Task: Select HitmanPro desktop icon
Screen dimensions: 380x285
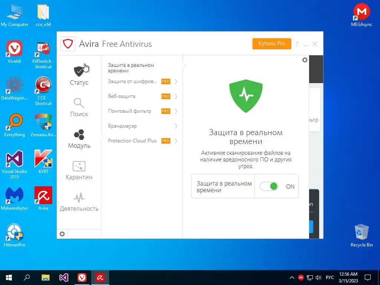Action: coord(14,235)
